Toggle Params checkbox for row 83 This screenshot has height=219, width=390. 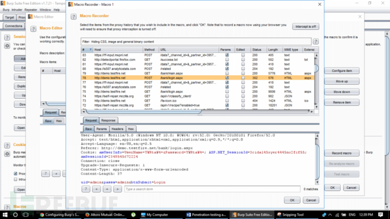[227, 55]
